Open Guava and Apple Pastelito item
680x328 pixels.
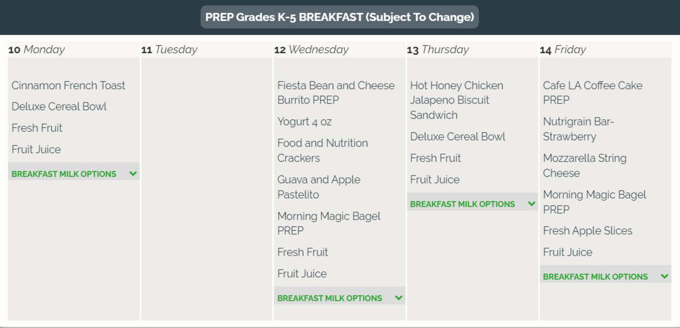(x=318, y=187)
